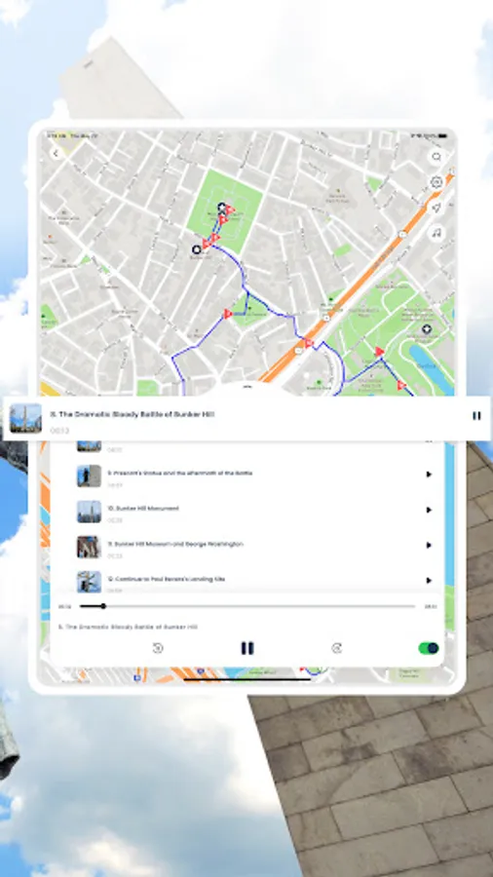Open Prescott's Statue thumbnail image
The image size is (493, 877).
[89, 476]
